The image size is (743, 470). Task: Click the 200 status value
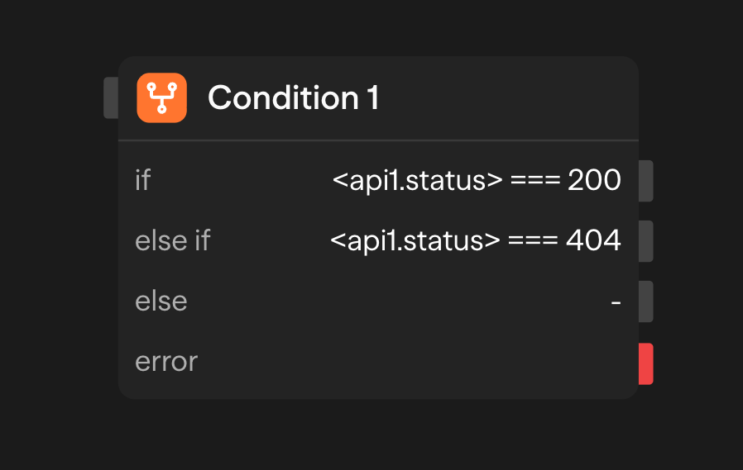594,180
